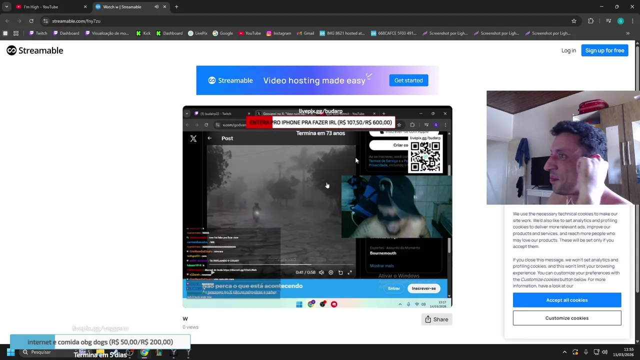Open the Gmail bookmark
The height and width of the screenshot is (360, 640).
[305, 33]
